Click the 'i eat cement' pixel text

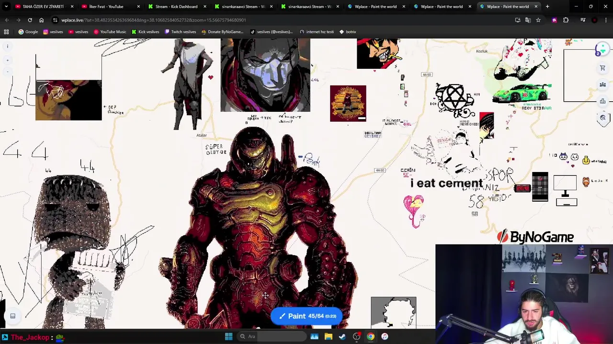click(x=446, y=183)
